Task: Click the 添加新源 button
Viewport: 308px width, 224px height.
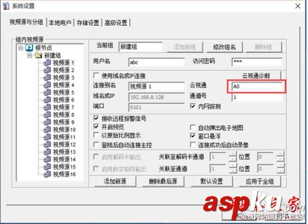Action: (x=115, y=182)
